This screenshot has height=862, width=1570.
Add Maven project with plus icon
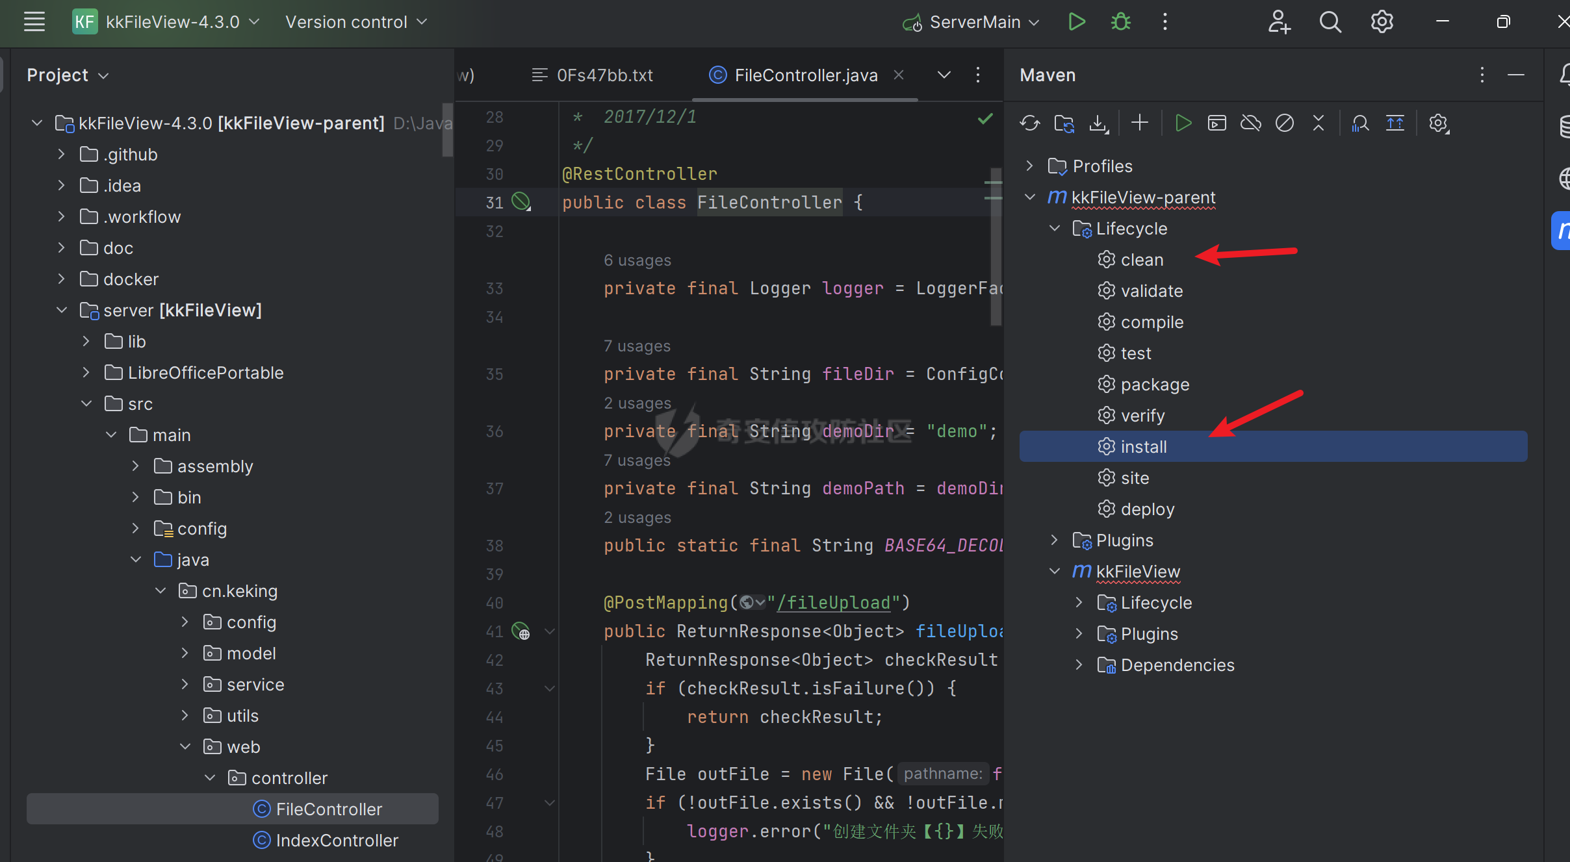click(1140, 123)
